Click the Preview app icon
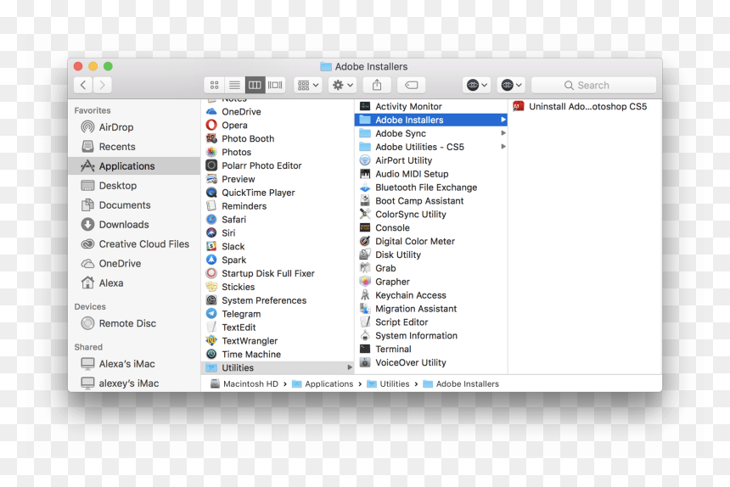This screenshot has height=487, width=730. [211, 179]
